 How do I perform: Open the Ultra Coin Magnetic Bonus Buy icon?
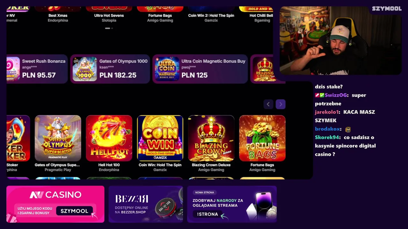pos(167,69)
